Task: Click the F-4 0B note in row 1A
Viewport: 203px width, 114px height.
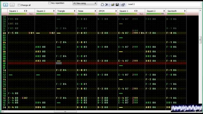Action: pos(13,93)
